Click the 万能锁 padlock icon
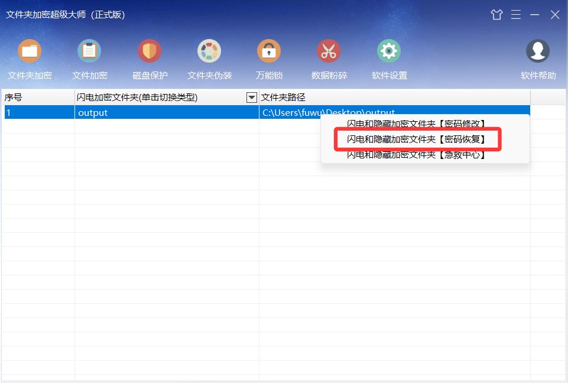 (269, 51)
